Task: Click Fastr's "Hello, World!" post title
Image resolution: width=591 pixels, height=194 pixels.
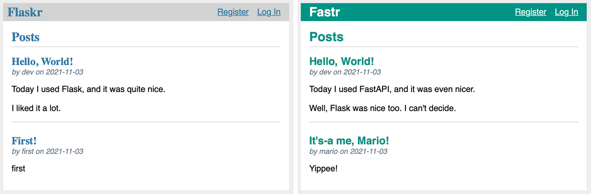Action: coord(341,61)
